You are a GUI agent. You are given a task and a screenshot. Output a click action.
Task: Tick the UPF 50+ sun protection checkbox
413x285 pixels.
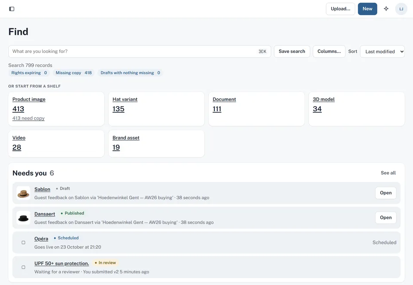tap(23, 267)
